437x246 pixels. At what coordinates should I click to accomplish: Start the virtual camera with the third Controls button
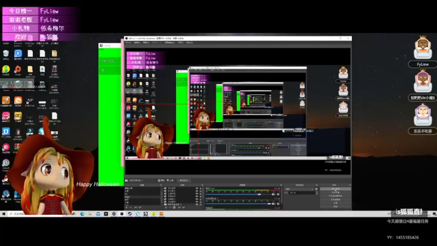click(x=335, y=196)
